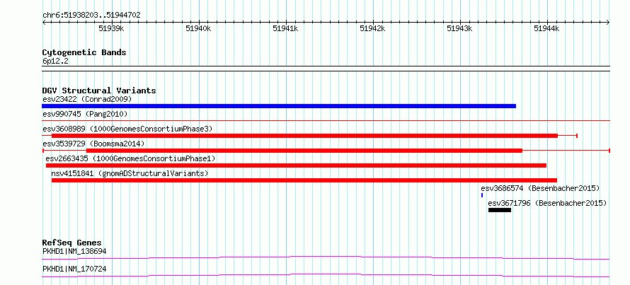The width and height of the screenshot is (630, 285).
Task: Open esv2663435 (1000GenomesConsortiumPhase1) label
Action: point(130,158)
